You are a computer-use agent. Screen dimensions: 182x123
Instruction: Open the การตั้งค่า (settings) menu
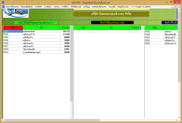click(65, 7)
